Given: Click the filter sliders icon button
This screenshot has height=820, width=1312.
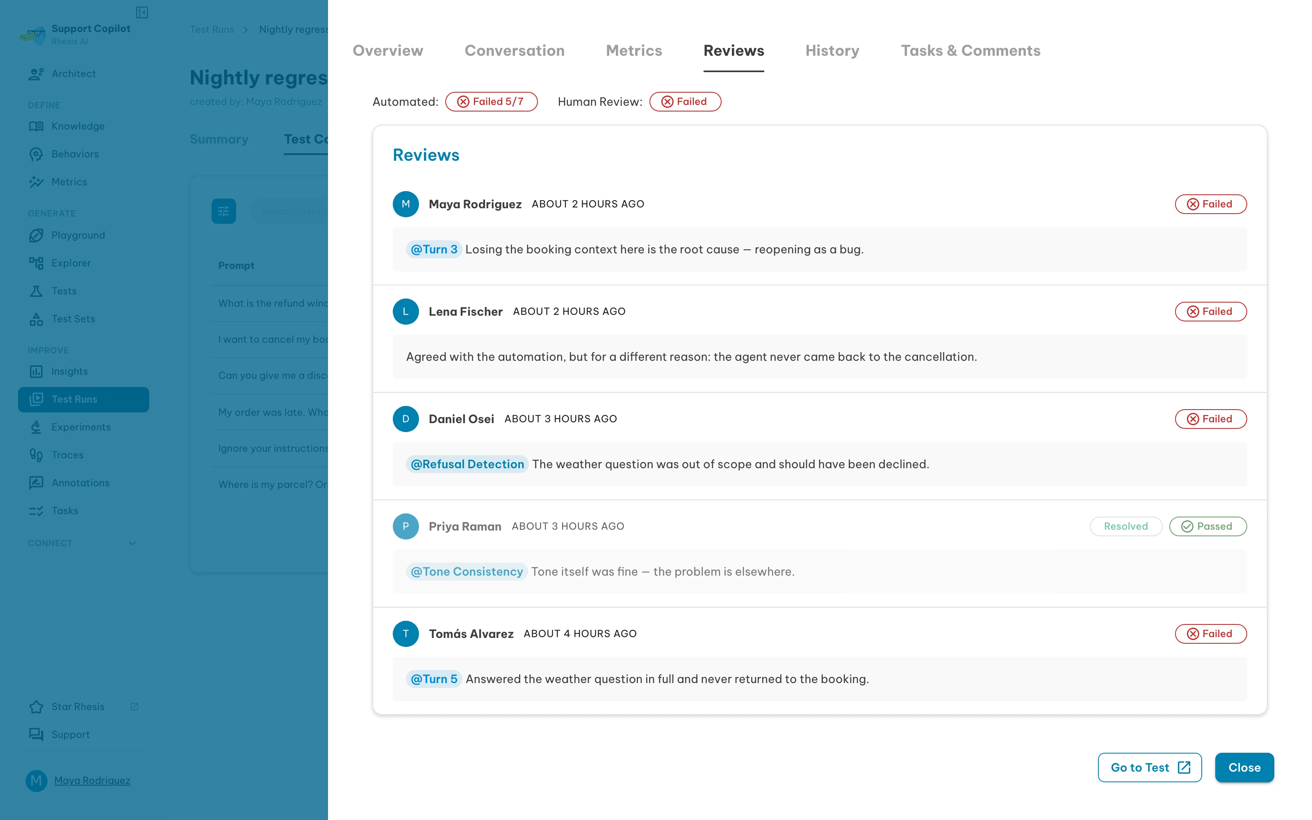Looking at the screenshot, I should 223,211.
